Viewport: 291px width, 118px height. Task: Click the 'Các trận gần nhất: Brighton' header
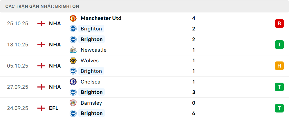[42, 6]
